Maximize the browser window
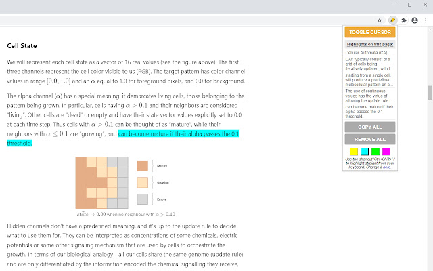This screenshot has width=433, height=271. point(409,5)
